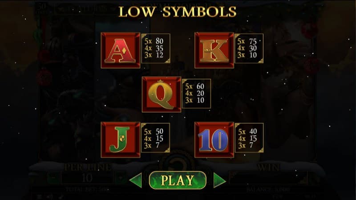Screen dimensions: 356x200
Task: Click the Low Symbols heading
Action: [178, 12]
